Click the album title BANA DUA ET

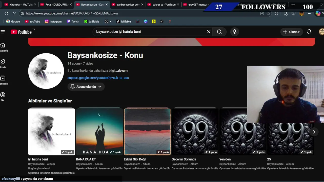tap(86, 159)
